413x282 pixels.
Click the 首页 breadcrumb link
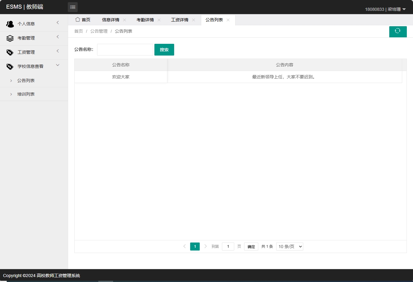78,31
